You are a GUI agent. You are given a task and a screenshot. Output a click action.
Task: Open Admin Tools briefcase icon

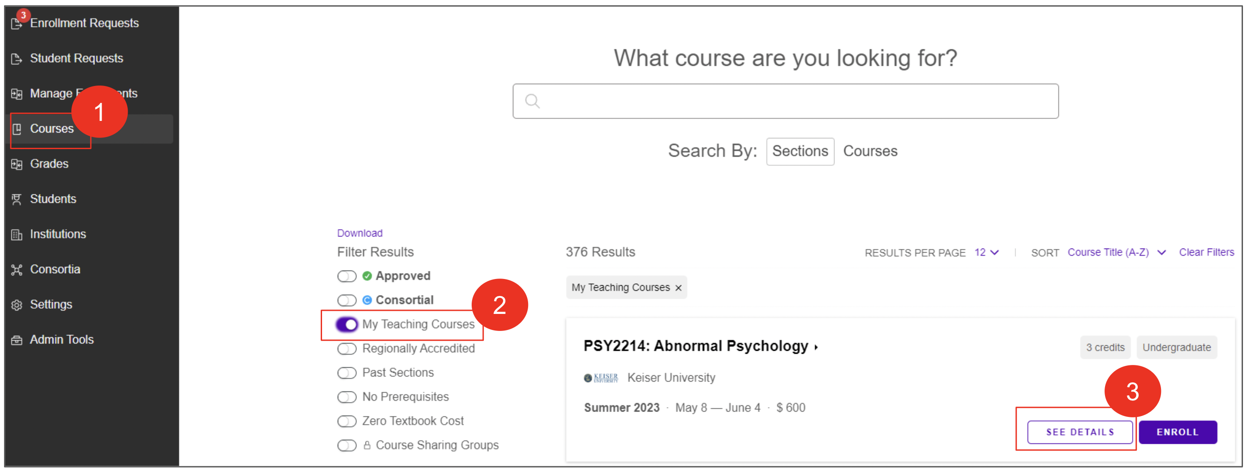17,340
